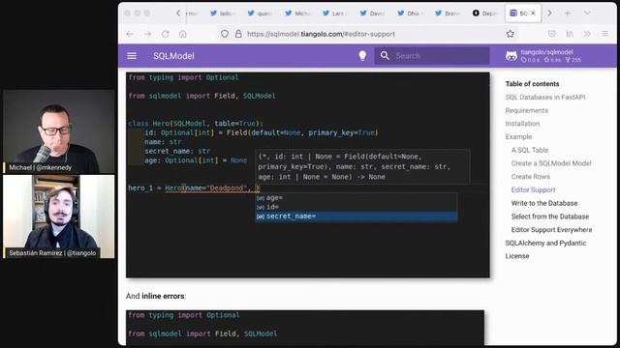Click the 'And inline errors:' text
Screen dimensions: 620x348
point(156,296)
